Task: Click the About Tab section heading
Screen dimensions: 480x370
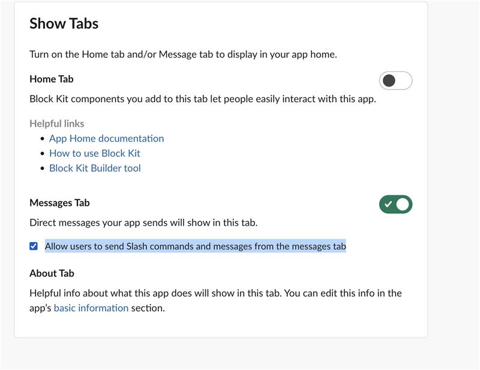Action: coord(50,273)
